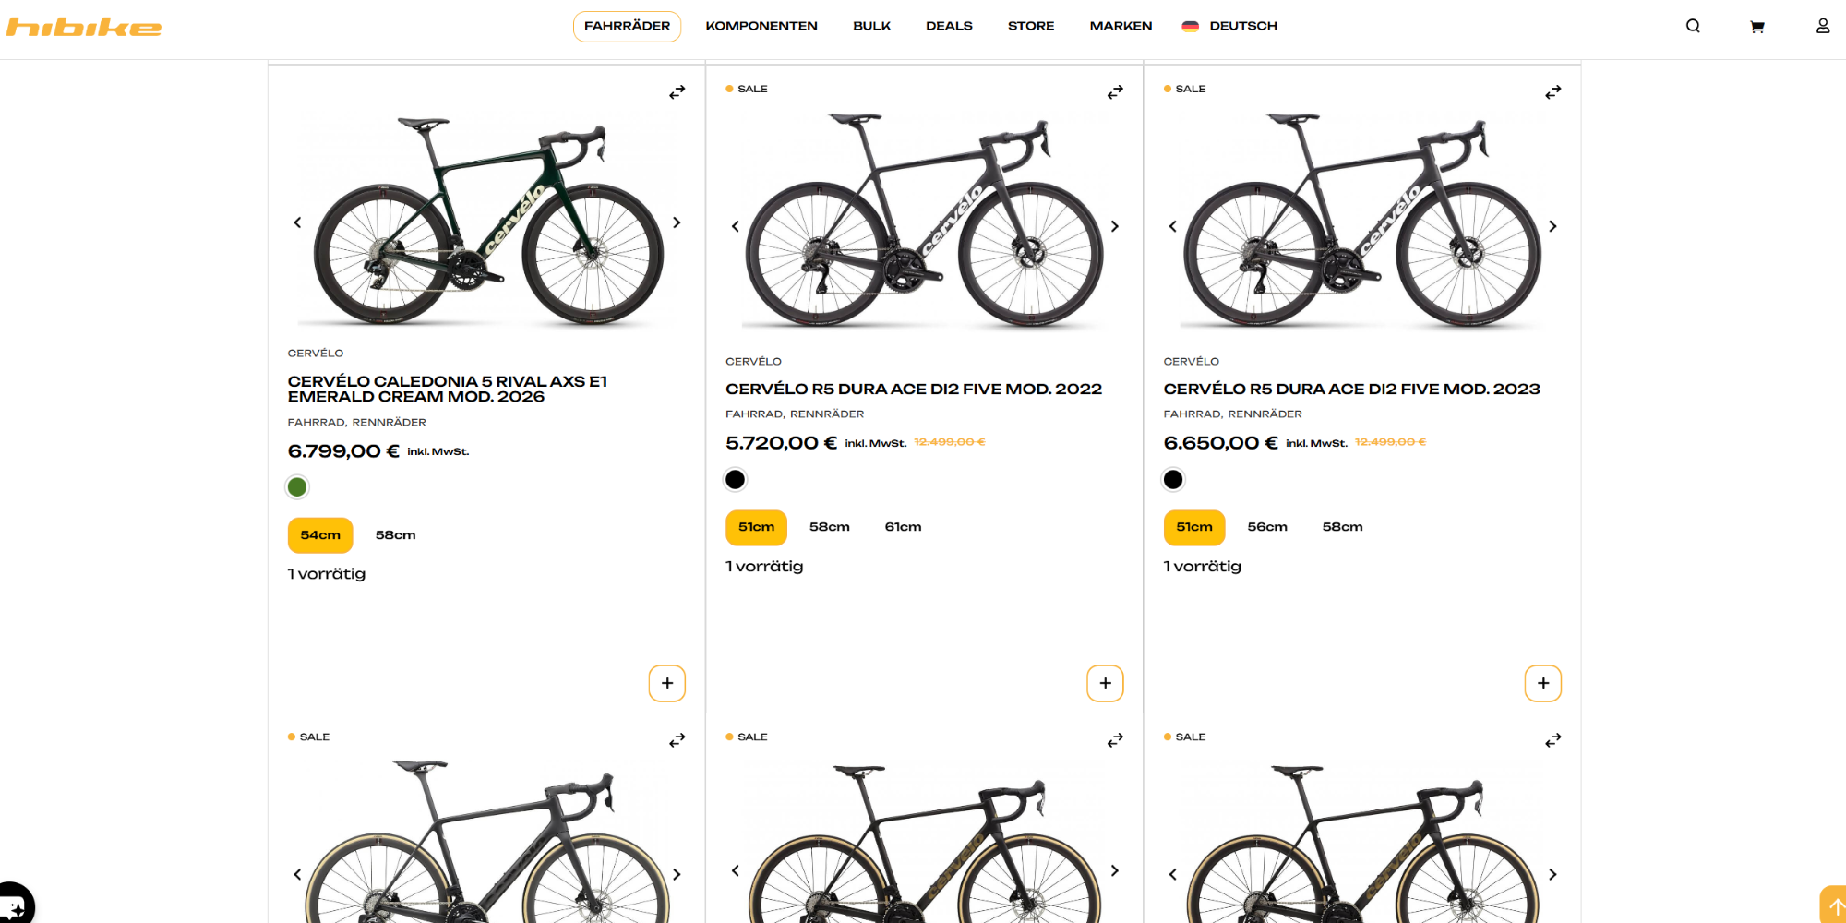Open the search magnifier icon

click(x=1693, y=26)
